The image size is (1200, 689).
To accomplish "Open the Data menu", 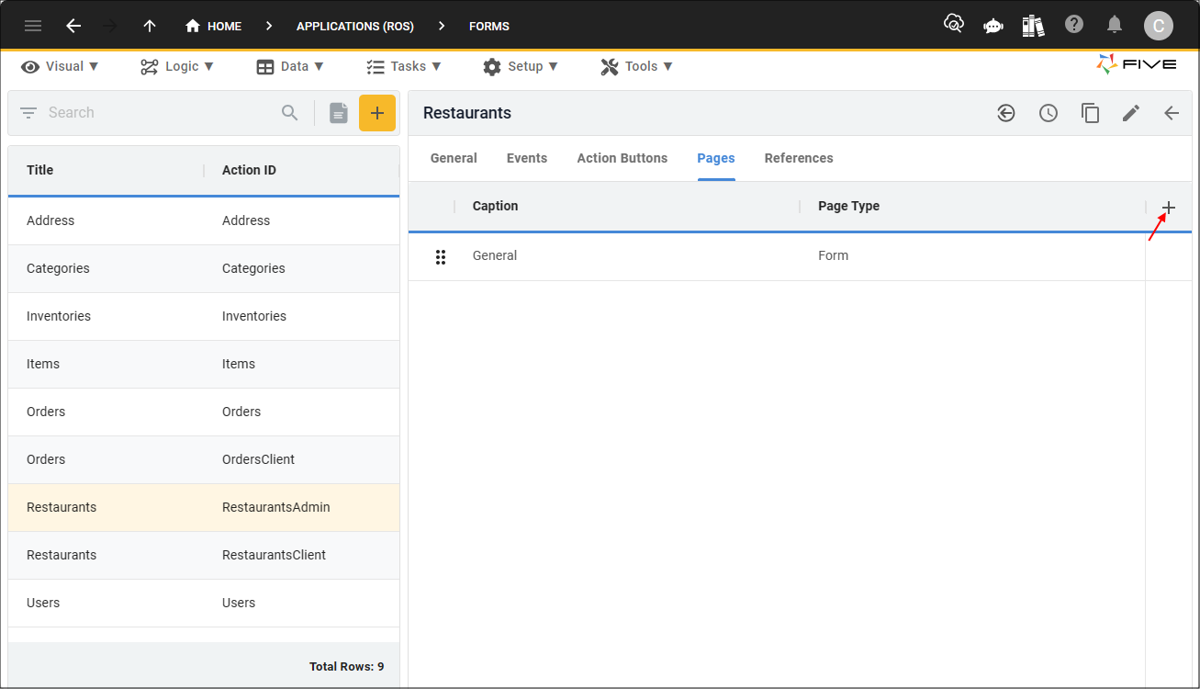I will tap(290, 66).
